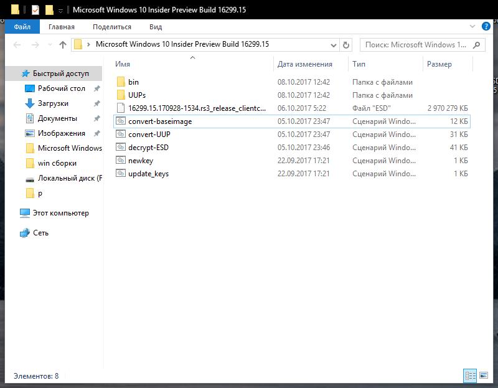This screenshot has width=498, height=388.
Task: Click the search magnifier icon
Action: pyautogui.click(x=477, y=45)
